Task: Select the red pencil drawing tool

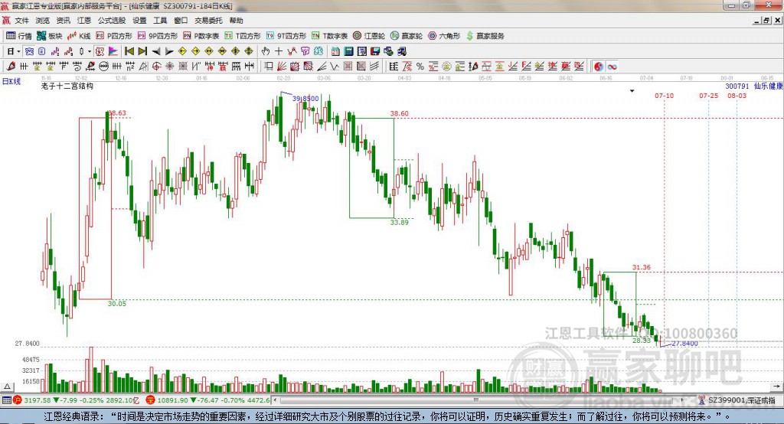Action: coord(11,67)
